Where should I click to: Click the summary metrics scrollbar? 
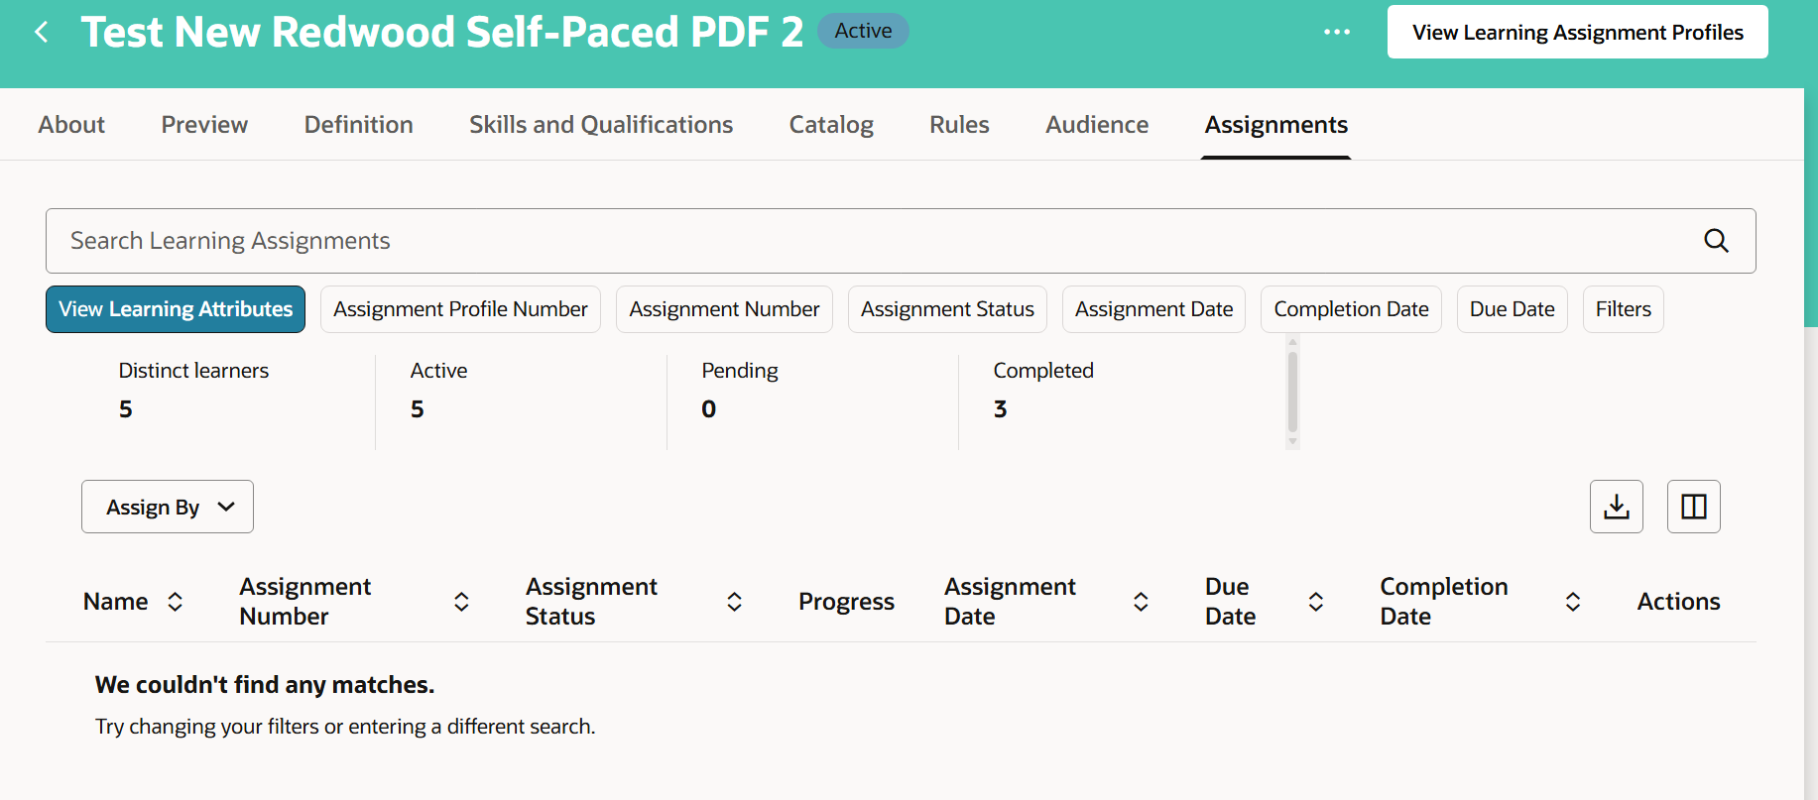click(1292, 392)
